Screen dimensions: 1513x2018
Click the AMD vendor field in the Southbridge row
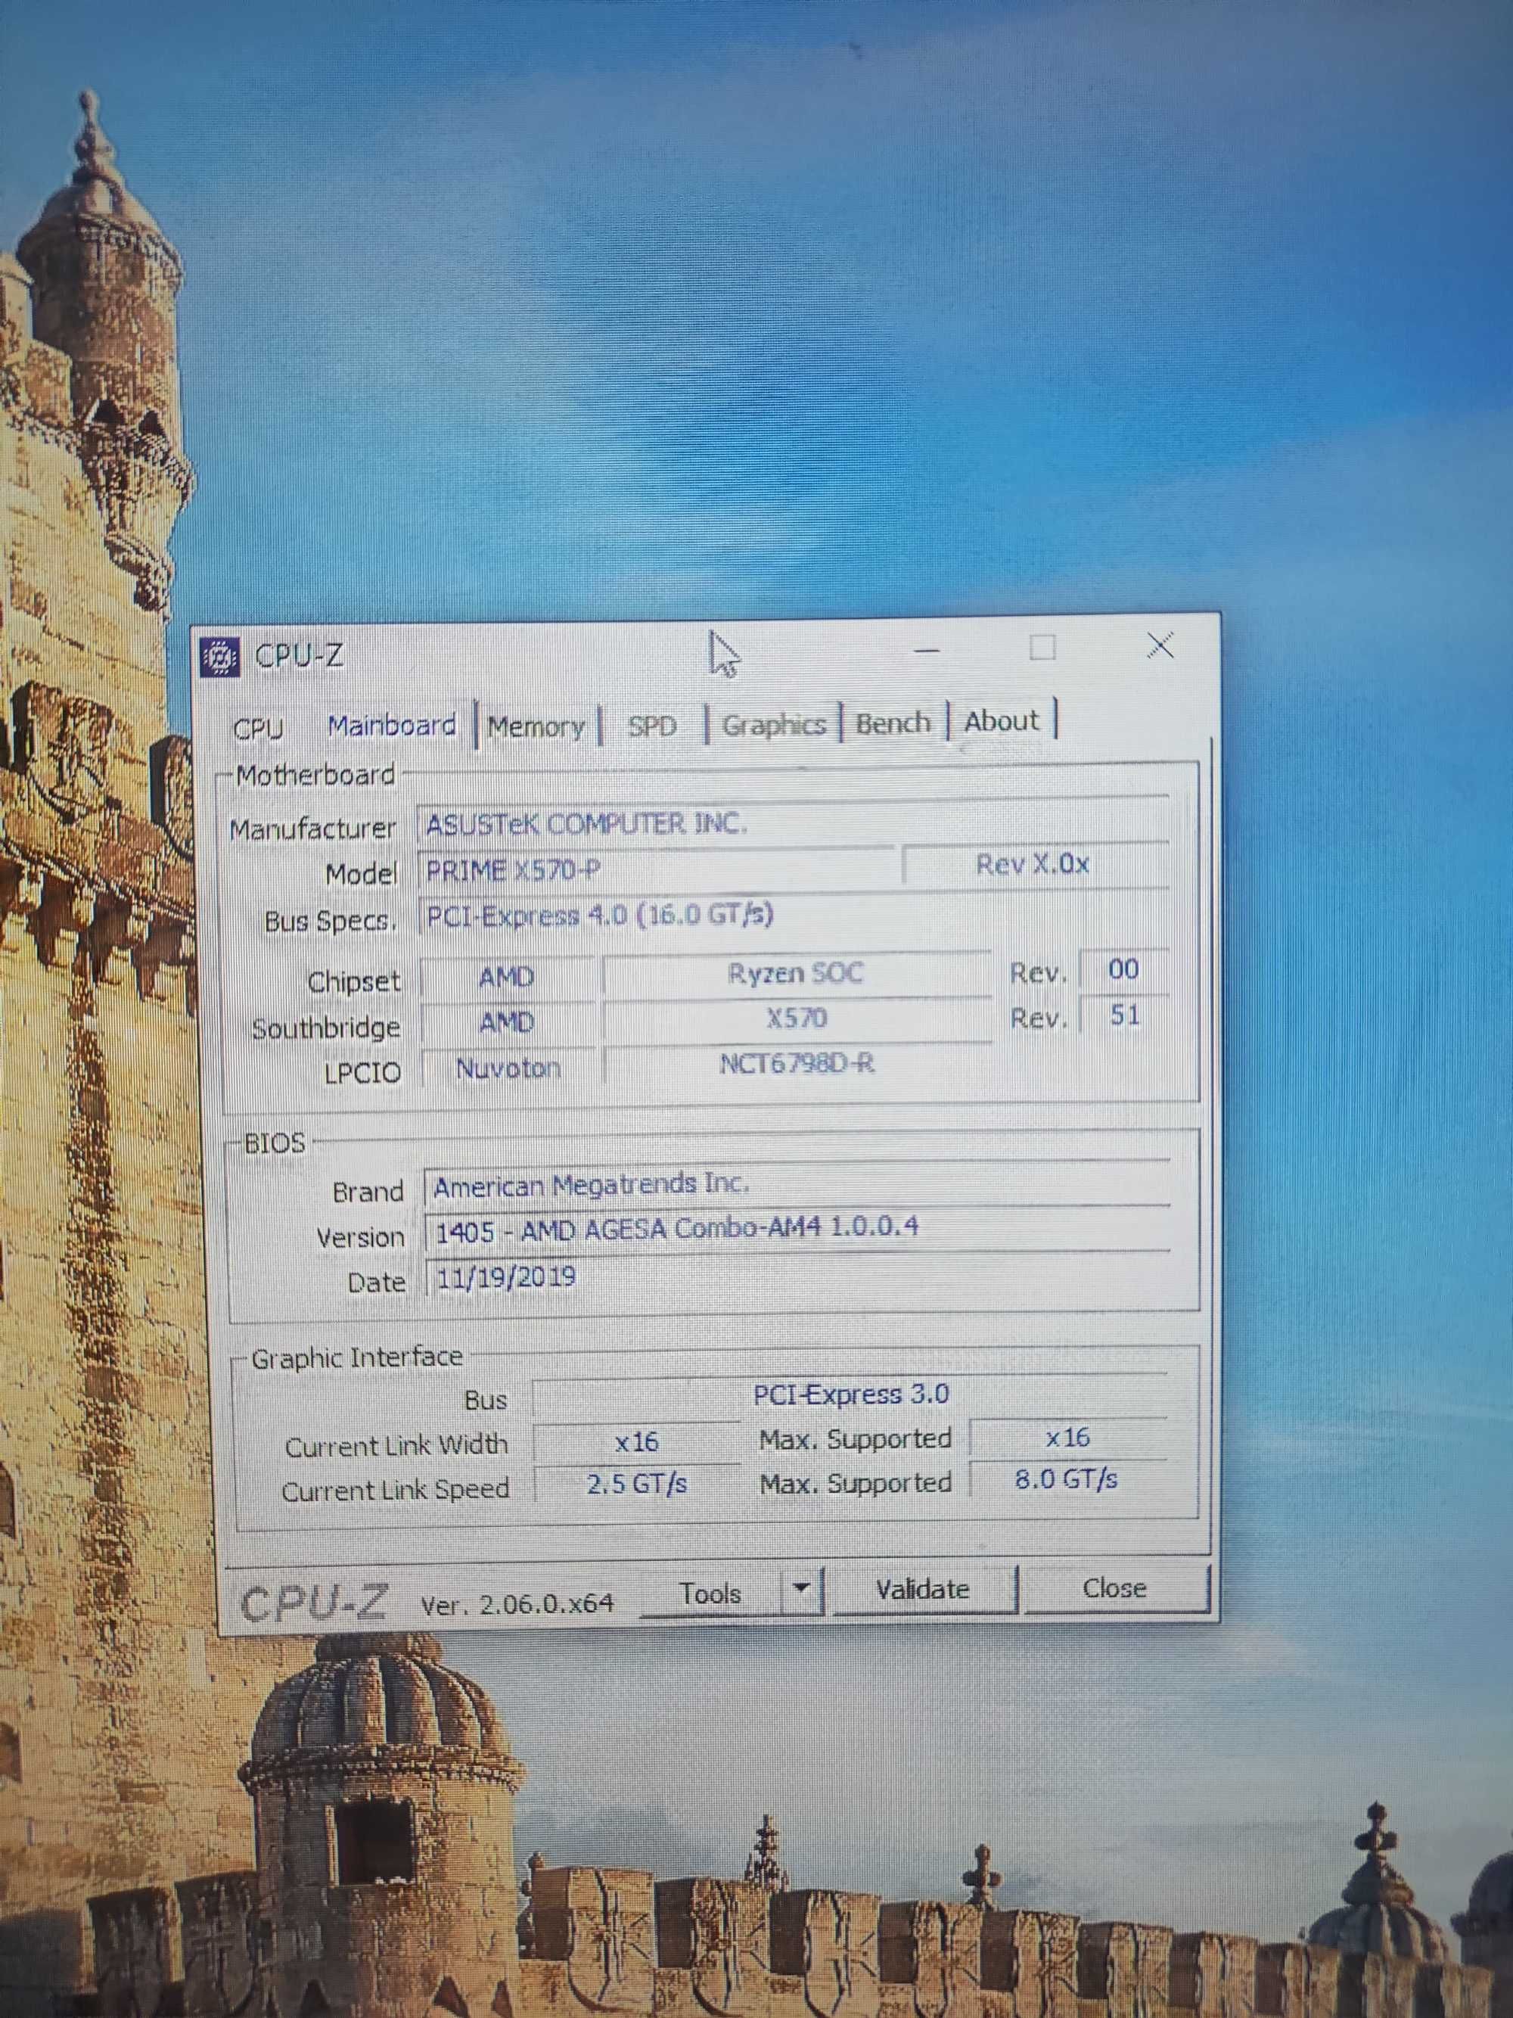[507, 1023]
